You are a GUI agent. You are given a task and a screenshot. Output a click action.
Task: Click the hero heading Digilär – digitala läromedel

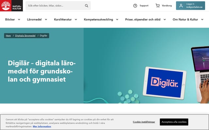click(x=42, y=71)
